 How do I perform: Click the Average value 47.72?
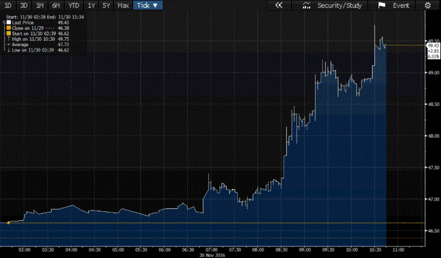pos(63,44)
